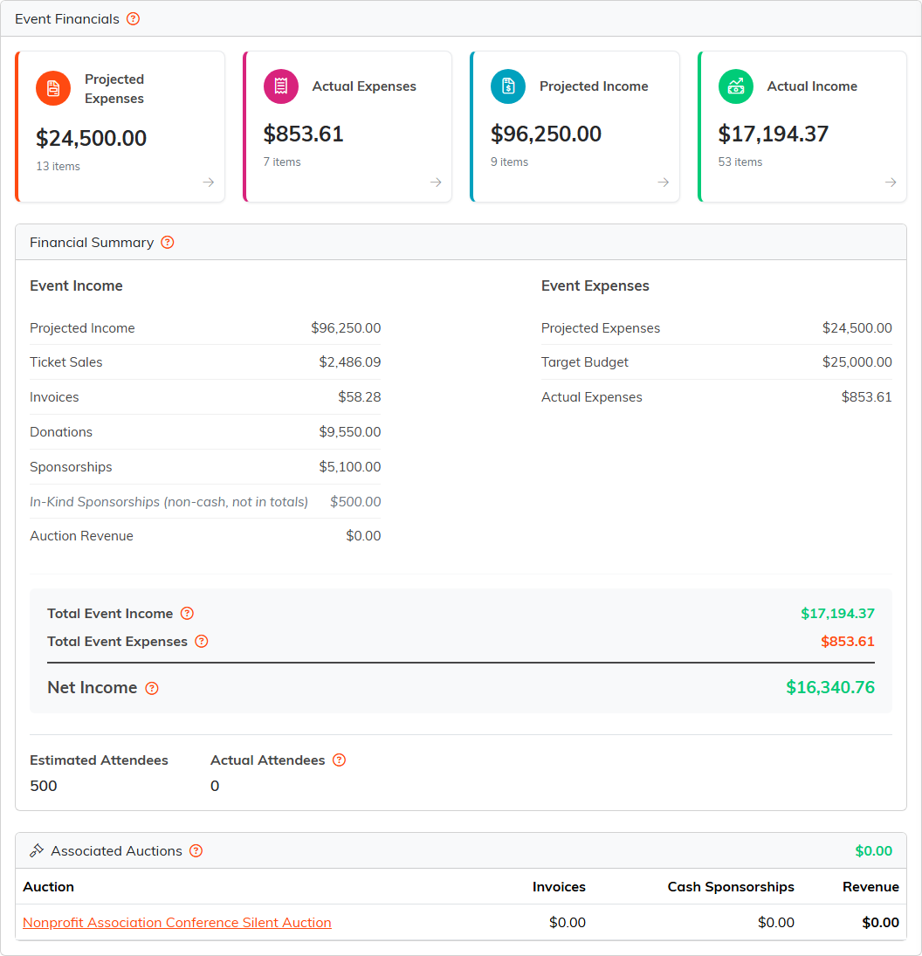Screen dimensions: 922x956
Task: Click the green Actual Income cash icon
Action: [x=735, y=86]
